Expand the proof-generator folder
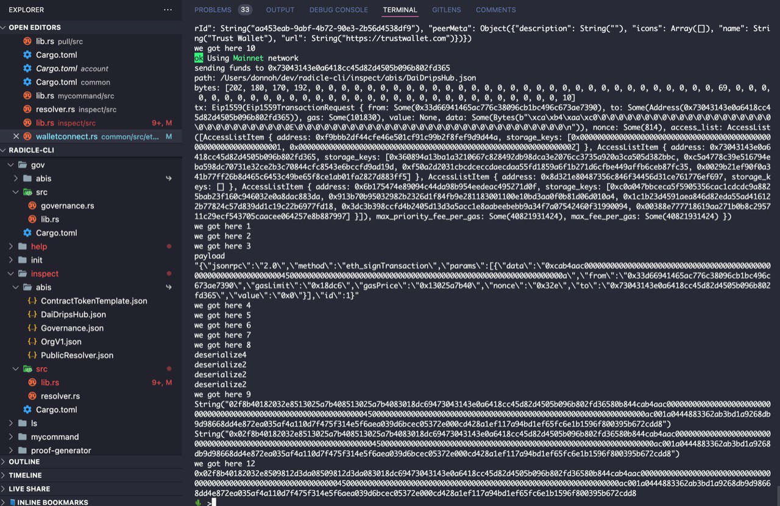This screenshot has width=780, height=506. coord(10,451)
